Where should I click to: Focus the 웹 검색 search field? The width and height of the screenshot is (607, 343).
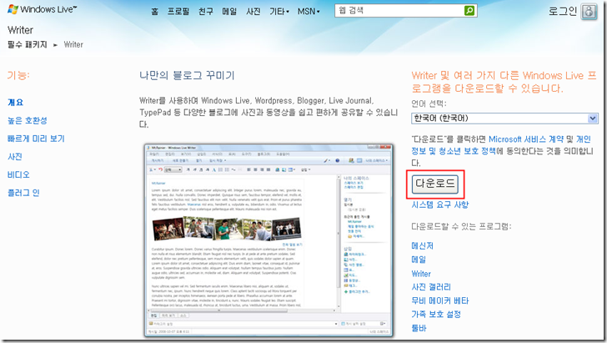click(x=399, y=11)
